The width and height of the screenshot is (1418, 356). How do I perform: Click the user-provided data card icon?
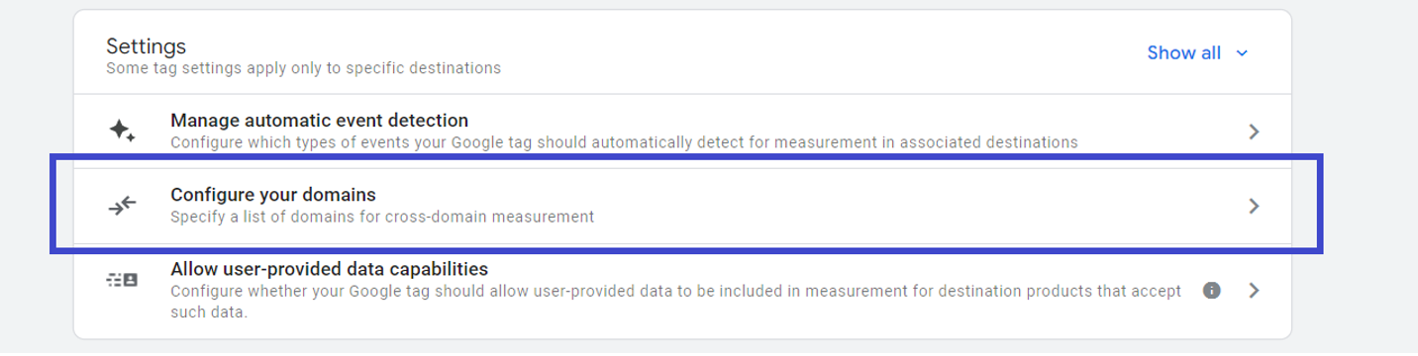(122, 280)
